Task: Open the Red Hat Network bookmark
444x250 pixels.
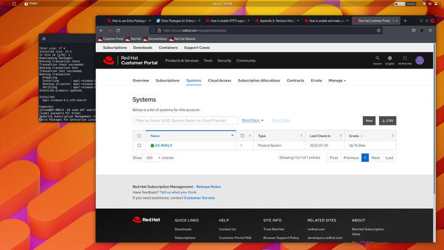Action: click(x=183, y=39)
